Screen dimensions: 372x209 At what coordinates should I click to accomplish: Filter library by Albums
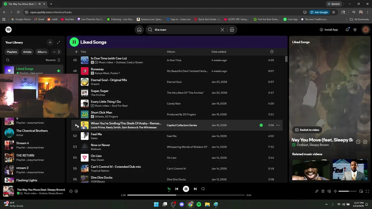point(42,52)
